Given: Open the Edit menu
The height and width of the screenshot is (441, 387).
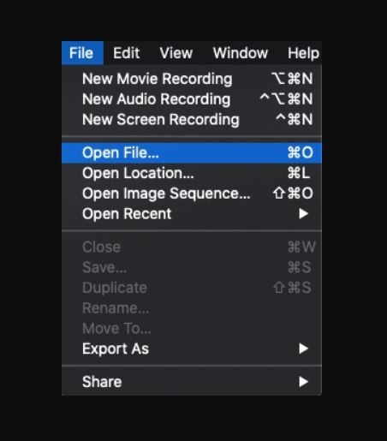Looking at the screenshot, I should (x=127, y=53).
